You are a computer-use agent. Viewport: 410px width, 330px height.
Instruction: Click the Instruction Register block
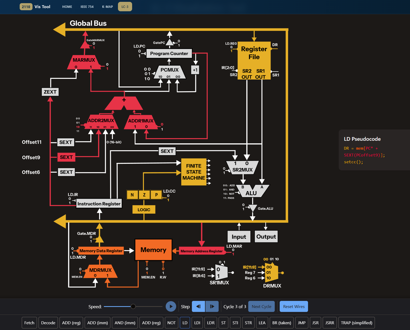pyautogui.click(x=99, y=204)
